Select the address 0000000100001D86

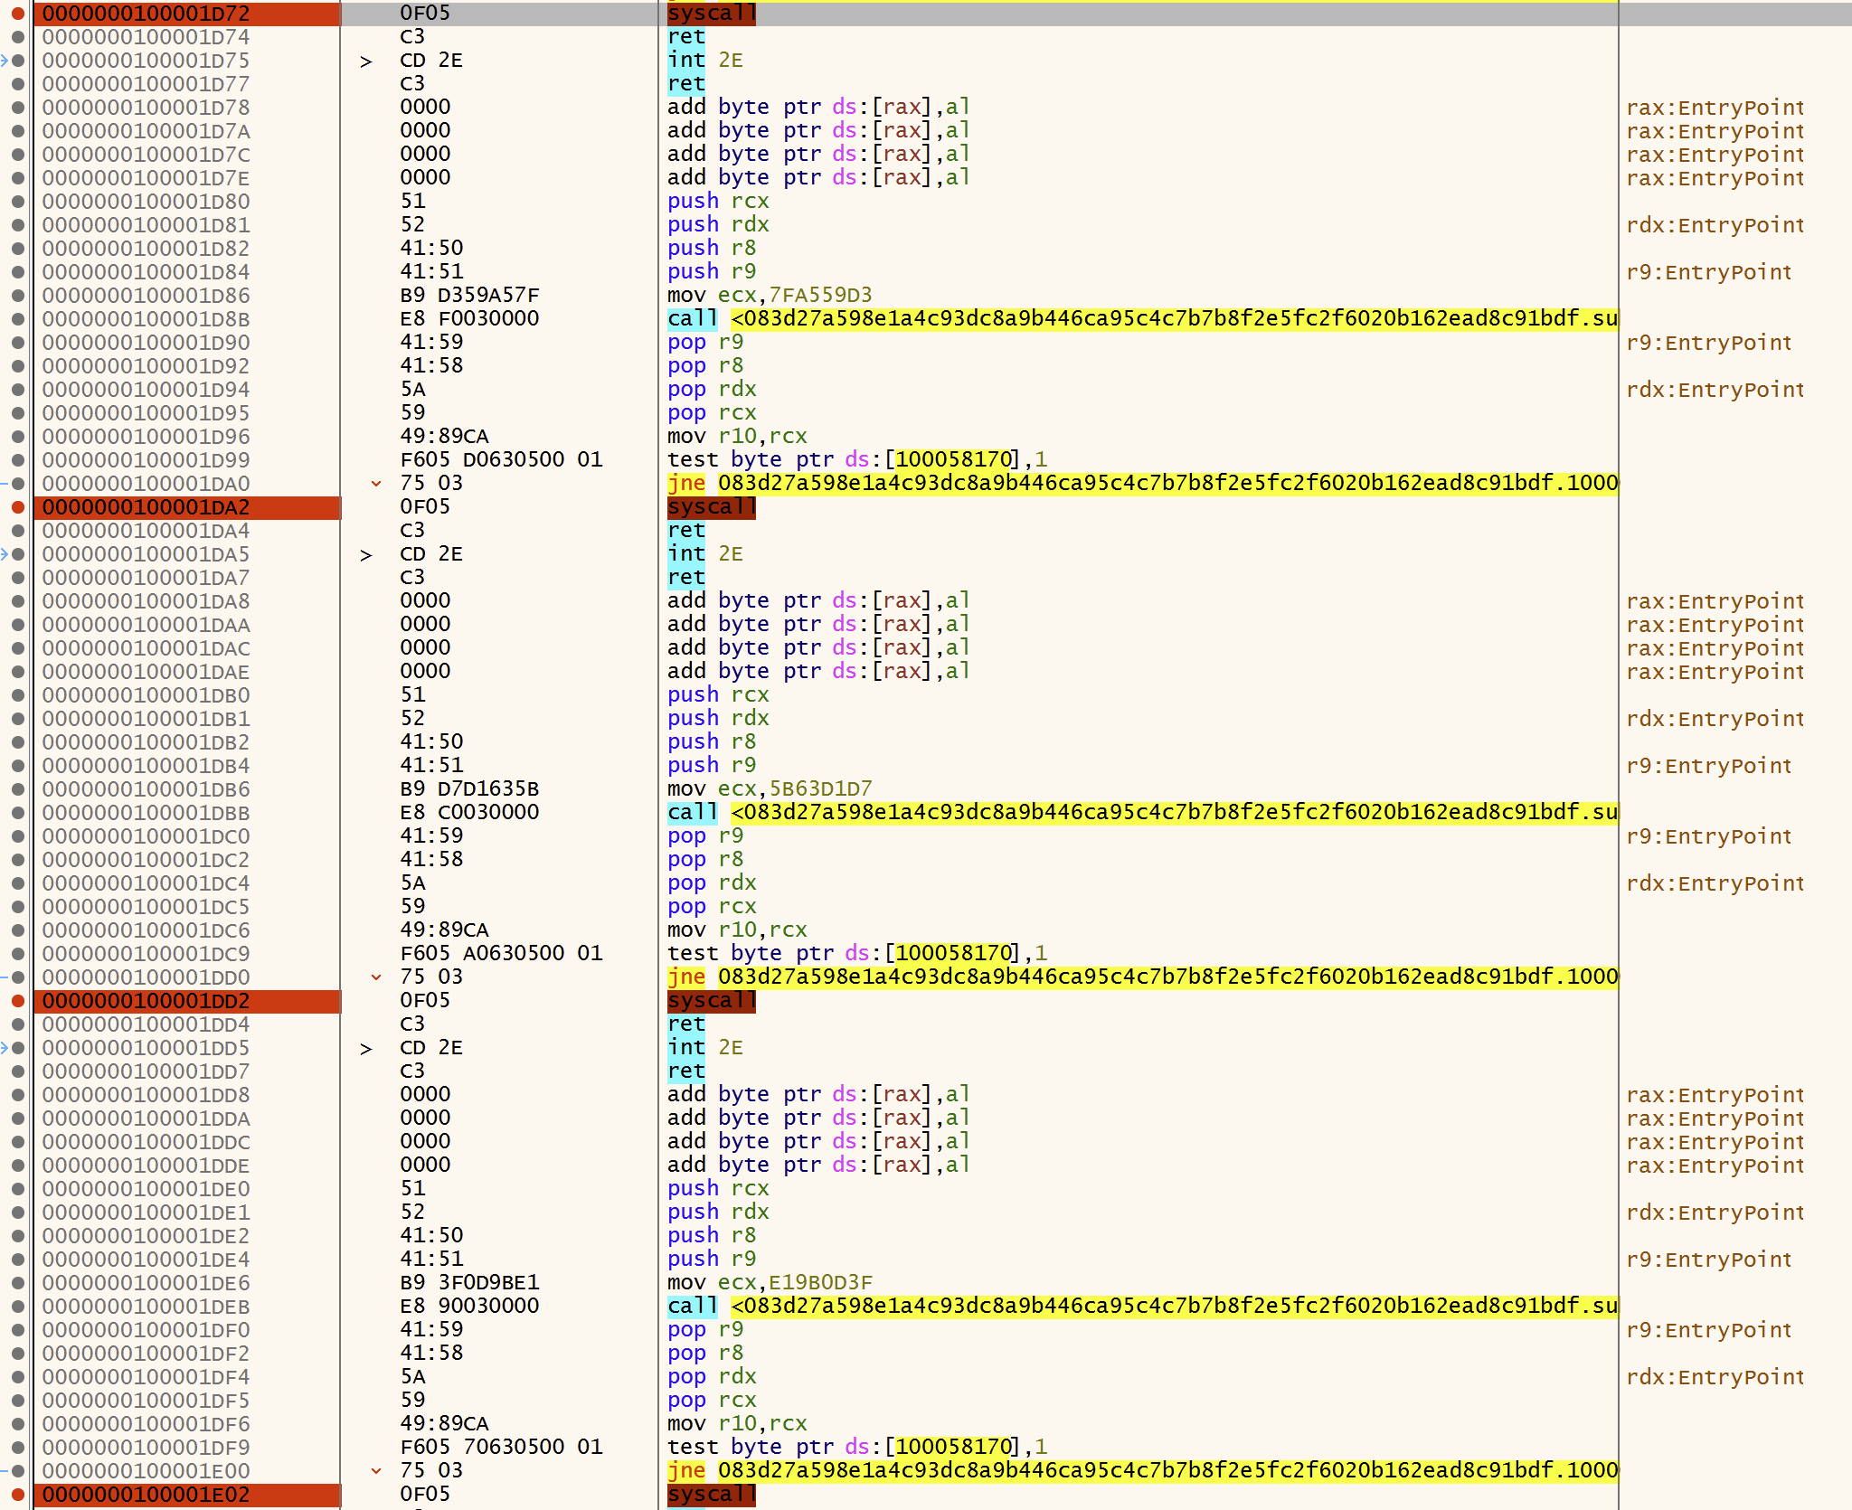coord(146,296)
